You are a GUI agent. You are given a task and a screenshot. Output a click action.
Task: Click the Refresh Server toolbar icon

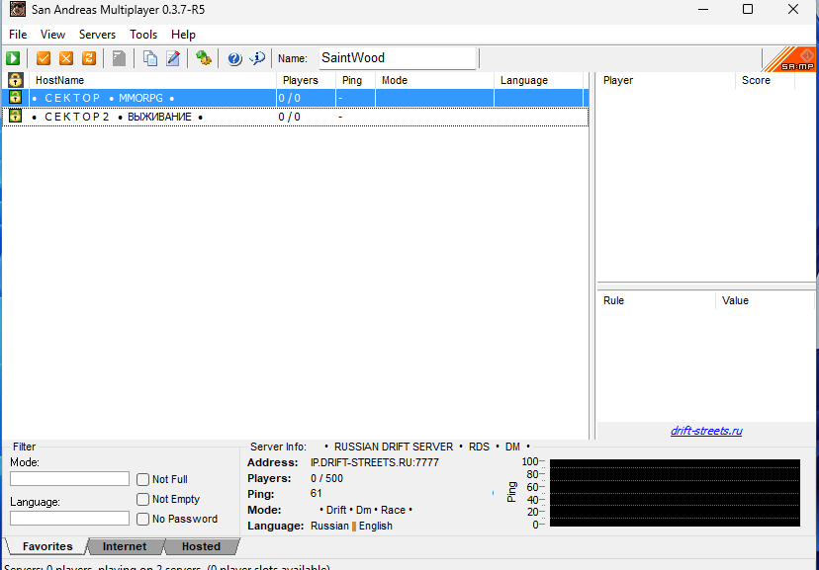tap(88, 58)
